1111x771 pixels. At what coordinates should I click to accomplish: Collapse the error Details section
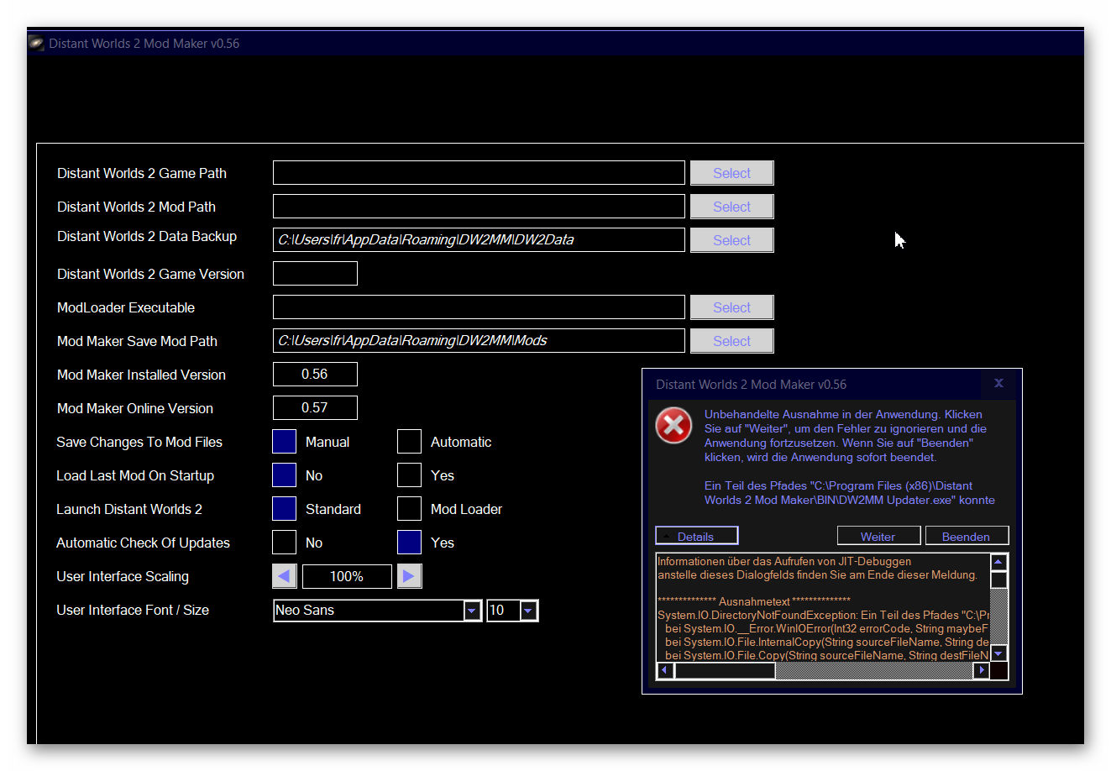click(696, 536)
